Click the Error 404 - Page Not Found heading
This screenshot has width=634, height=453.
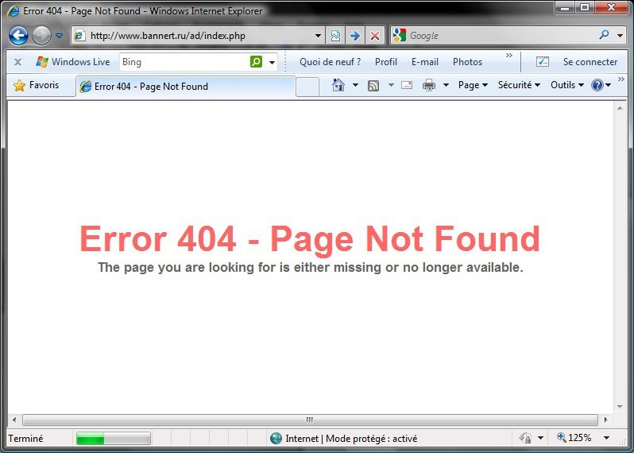(x=310, y=239)
